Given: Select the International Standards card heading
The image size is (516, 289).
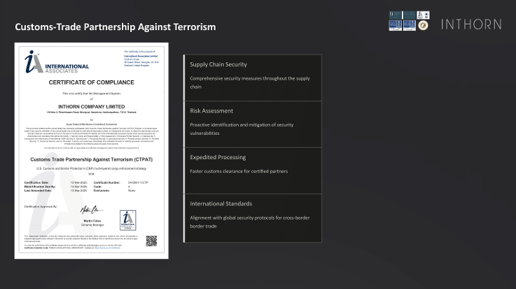Looking at the screenshot, I should 221,204.
